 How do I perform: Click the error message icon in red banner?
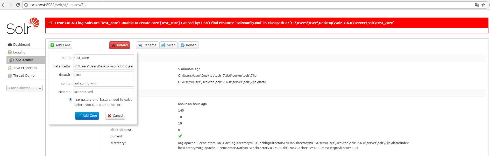coord(50,23)
